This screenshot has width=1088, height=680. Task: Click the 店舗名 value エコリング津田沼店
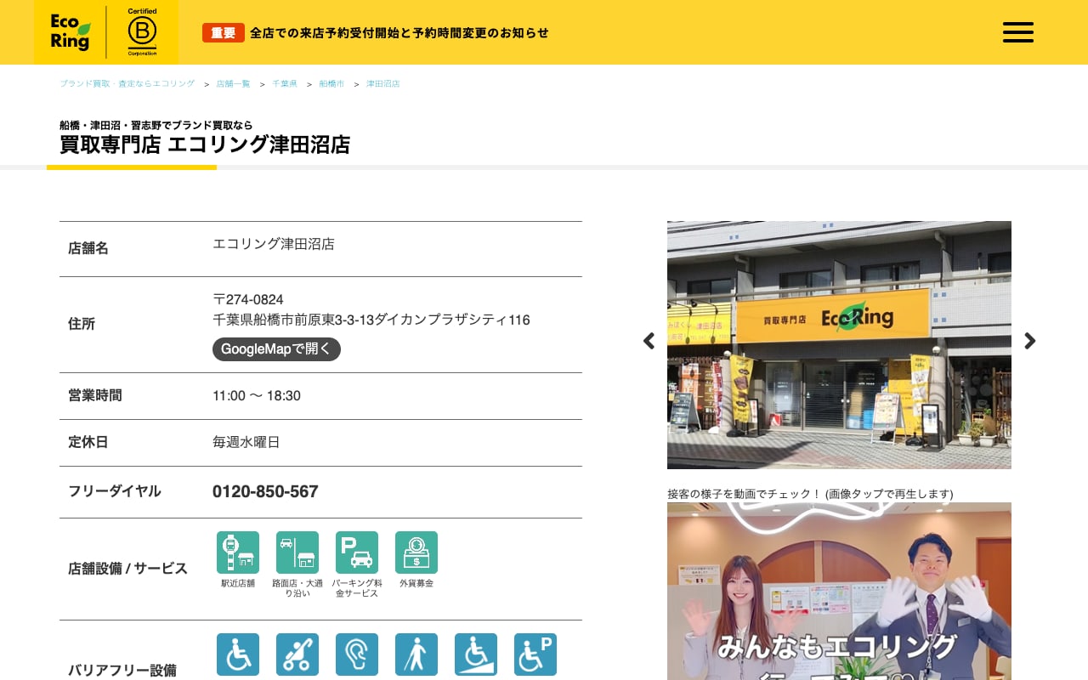(274, 244)
